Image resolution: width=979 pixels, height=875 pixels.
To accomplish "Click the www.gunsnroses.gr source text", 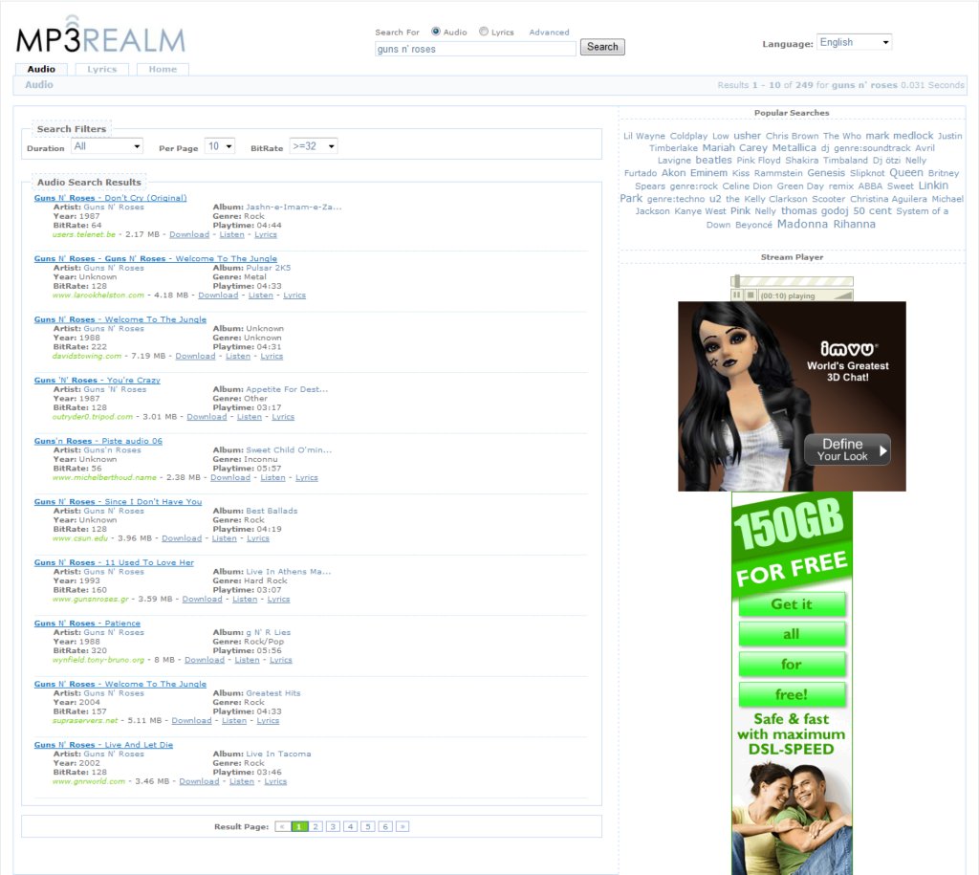I will pos(91,600).
